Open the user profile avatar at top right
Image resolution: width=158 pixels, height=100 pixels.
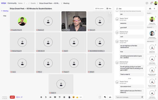156,3
